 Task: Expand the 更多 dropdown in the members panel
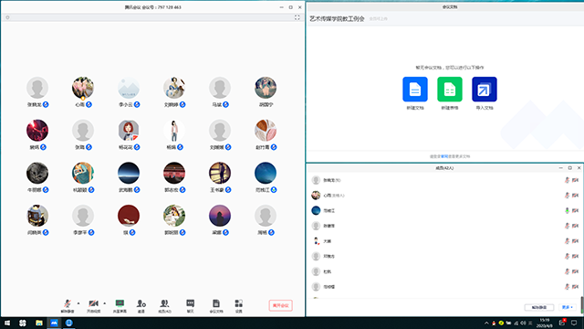[568, 307]
